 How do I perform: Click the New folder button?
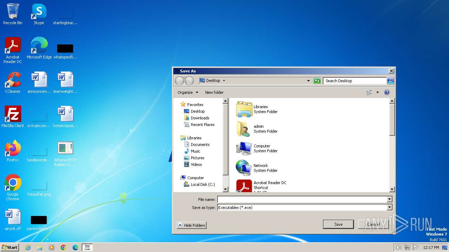214,92
